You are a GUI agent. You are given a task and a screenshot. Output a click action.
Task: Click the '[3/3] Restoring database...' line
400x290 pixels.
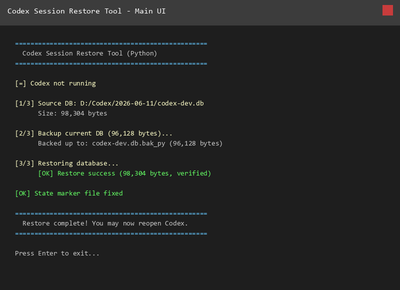tap(66, 163)
